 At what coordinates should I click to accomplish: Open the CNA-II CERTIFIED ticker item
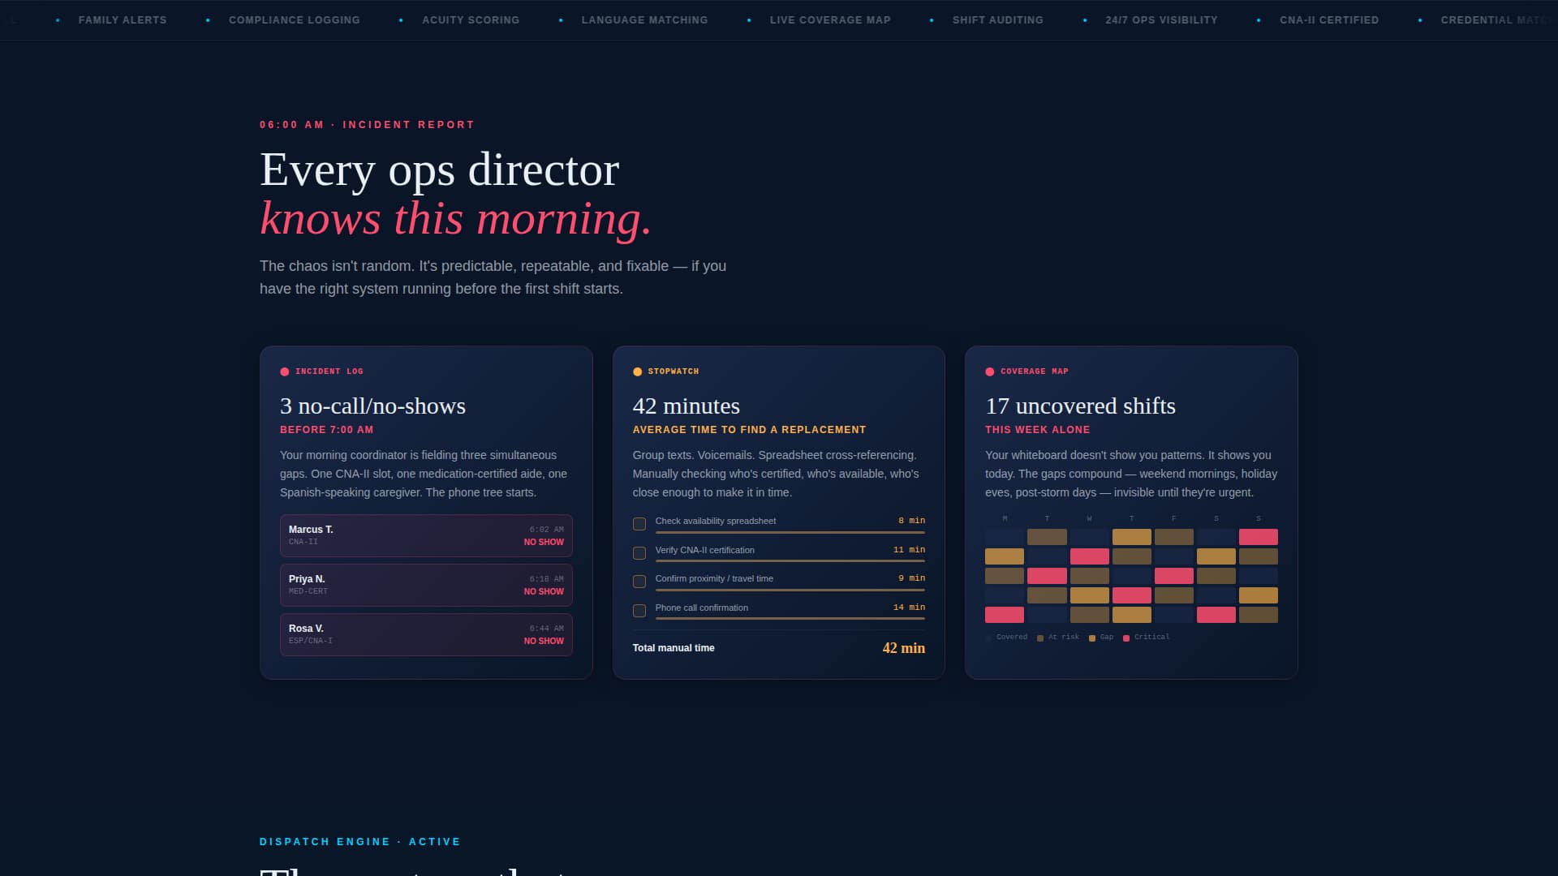point(1329,19)
